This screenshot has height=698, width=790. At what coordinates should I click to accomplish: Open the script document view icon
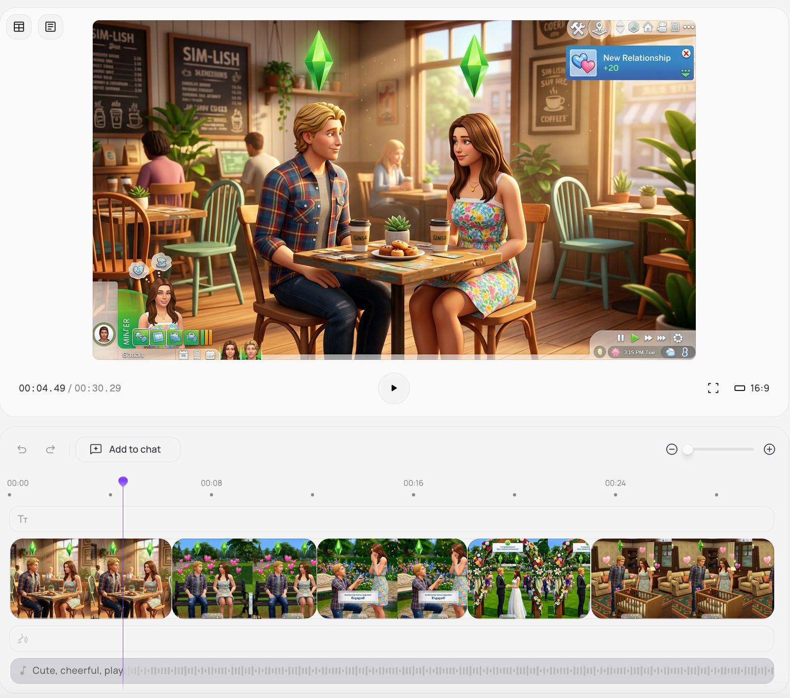50,27
